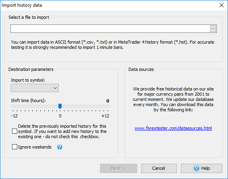Image resolution: width=228 pixels, height=179 pixels.
Task: Click the Shift time hours value readout
Action: 108,101
